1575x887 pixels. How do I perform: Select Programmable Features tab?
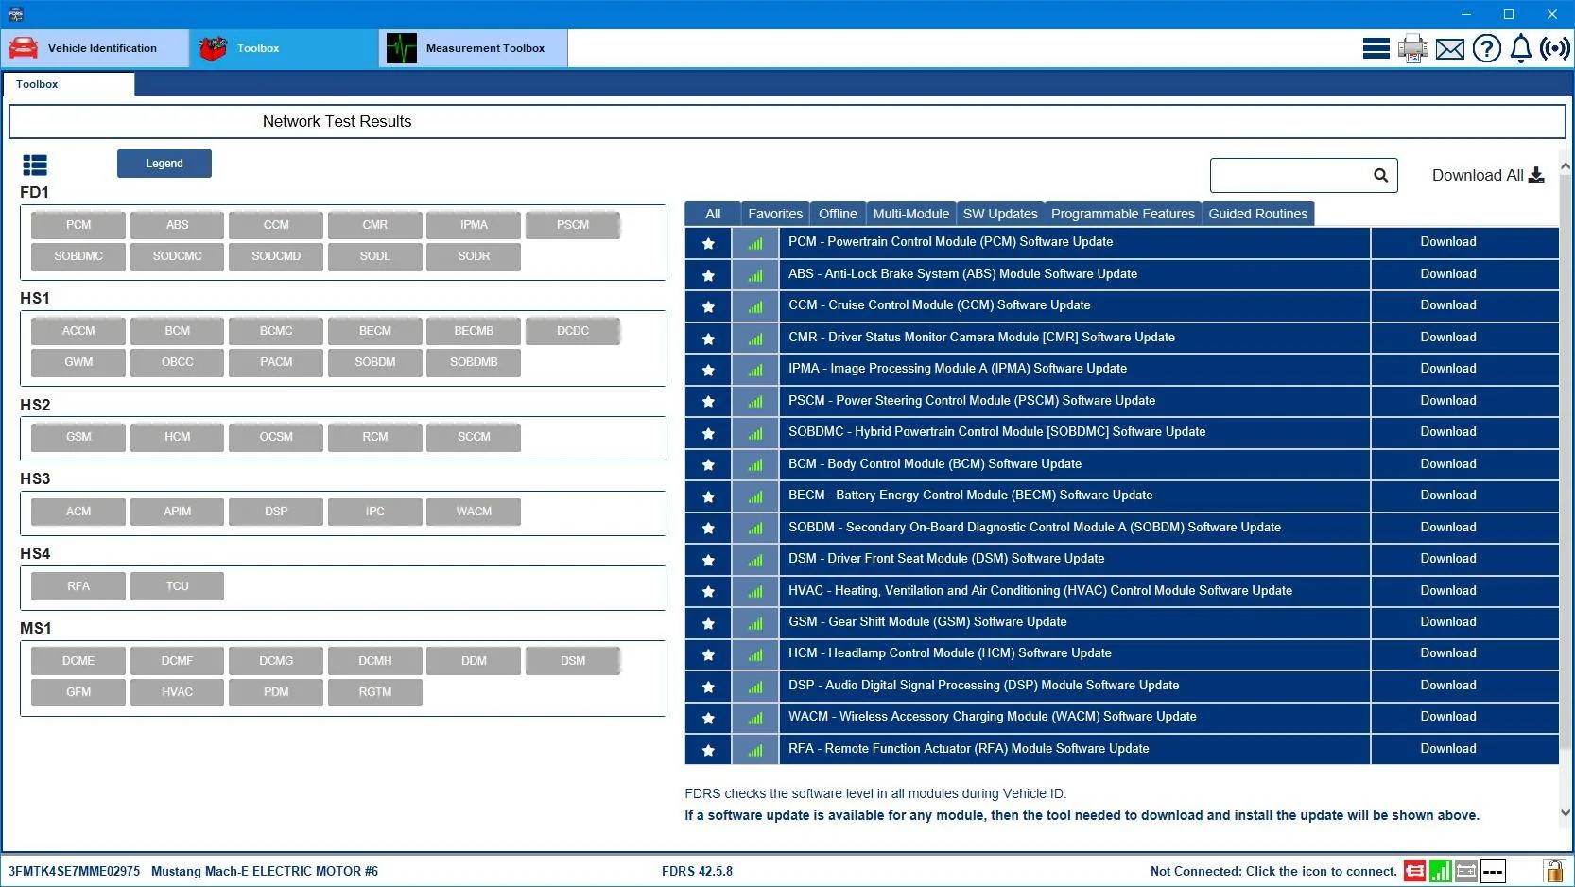pyautogui.click(x=1123, y=214)
